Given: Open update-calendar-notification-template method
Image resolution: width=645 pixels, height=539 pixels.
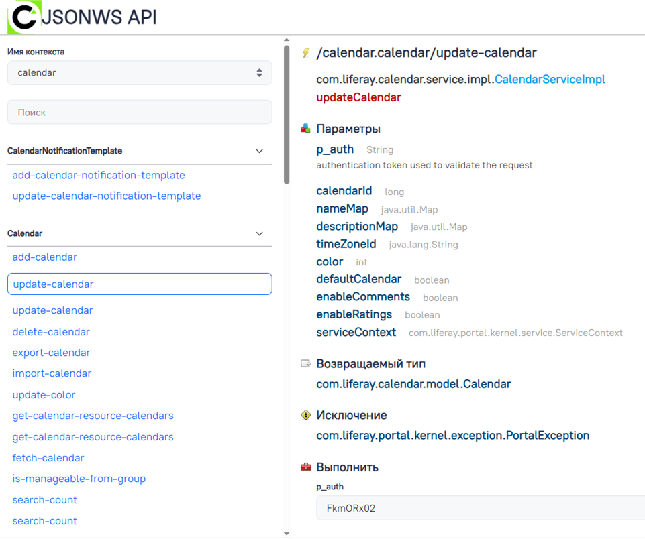Looking at the screenshot, I should coord(107,196).
